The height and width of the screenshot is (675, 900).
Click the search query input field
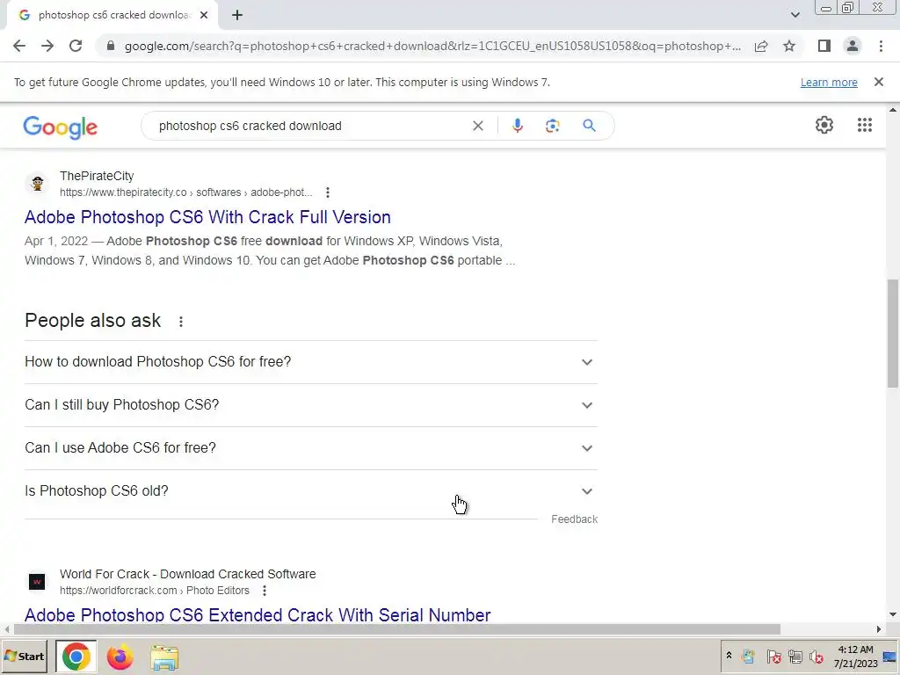tap(310, 126)
